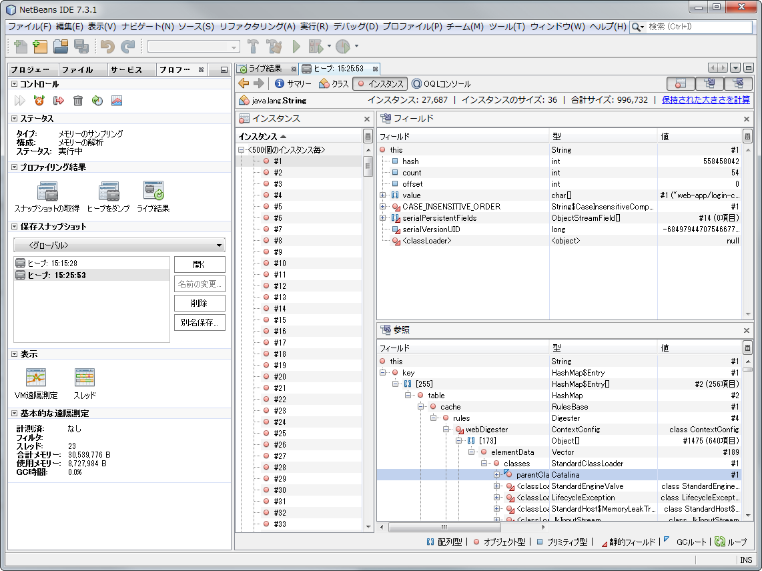
Task: Open the プロファイル(P) menu
Action: coord(412,27)
